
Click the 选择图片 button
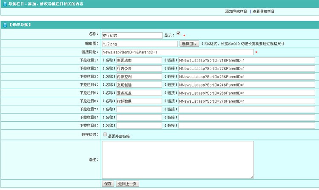coord(189,44)
